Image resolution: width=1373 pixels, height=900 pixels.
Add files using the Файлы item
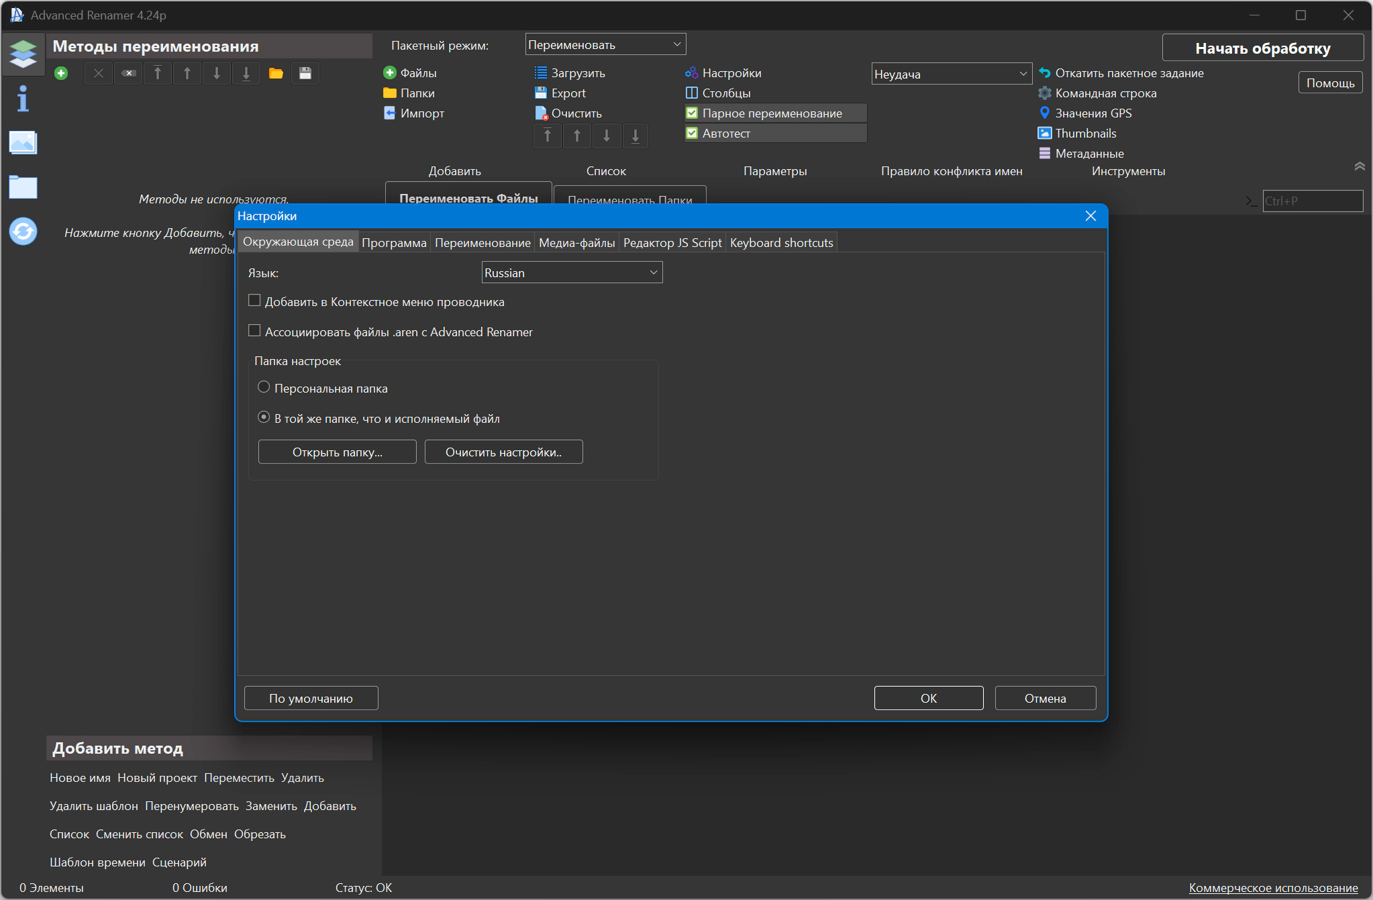click(x=410, y=72)
